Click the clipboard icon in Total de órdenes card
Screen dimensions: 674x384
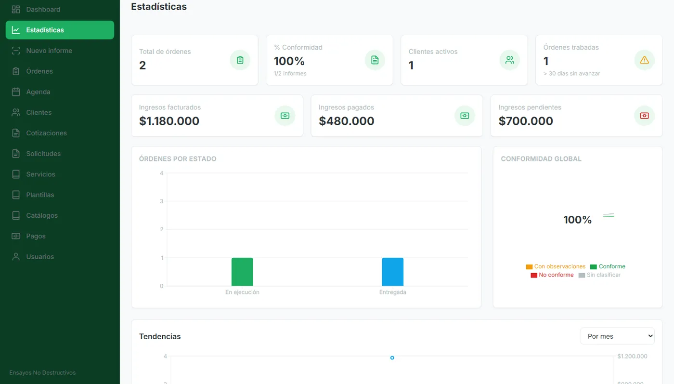(240, 60)
